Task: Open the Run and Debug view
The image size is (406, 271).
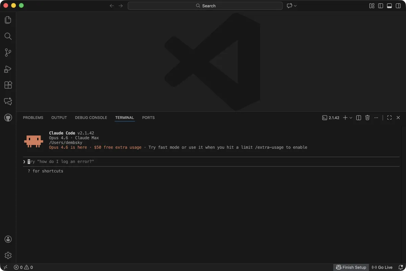Action: tap(8, 69)
